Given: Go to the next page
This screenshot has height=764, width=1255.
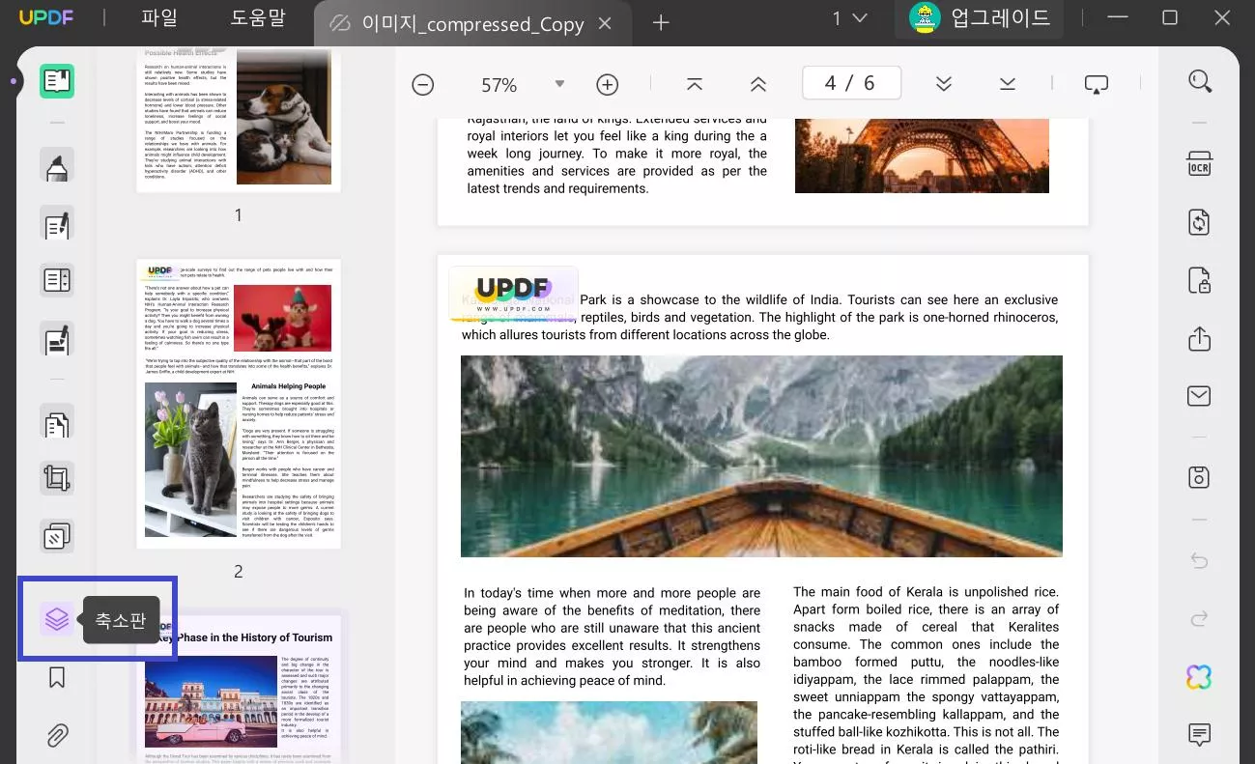Looking at the screenshot, I should tap(944, 84).
